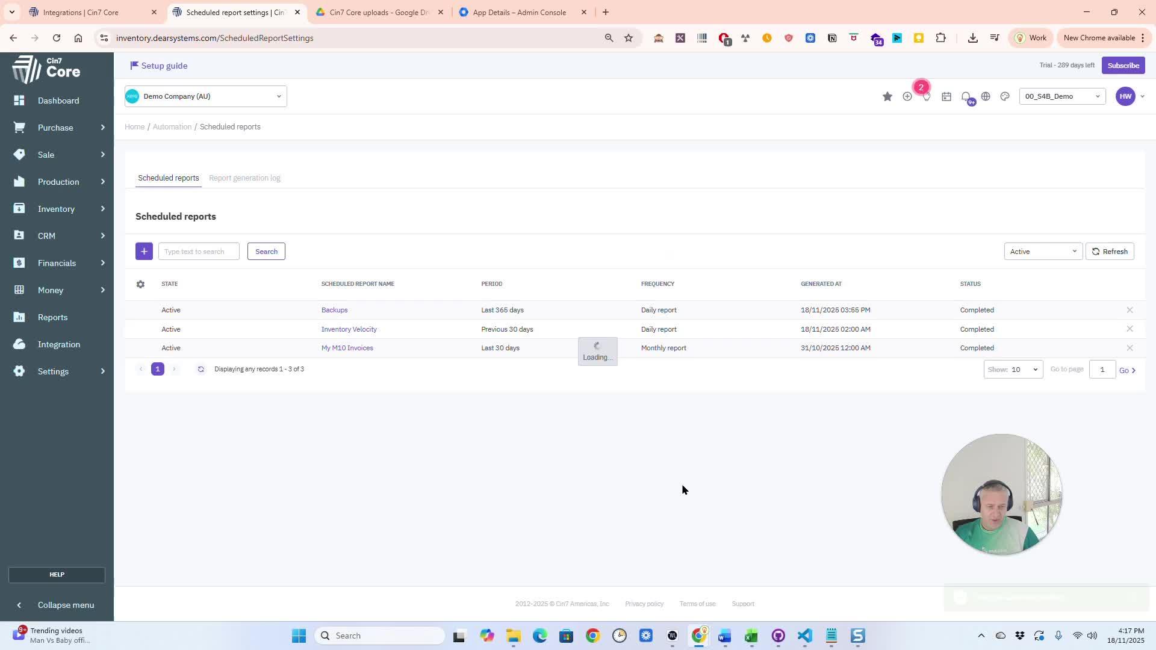Viewport: 1156px width, 650px height.
Task: Click the Refresh button
Action: point(1110,252)
